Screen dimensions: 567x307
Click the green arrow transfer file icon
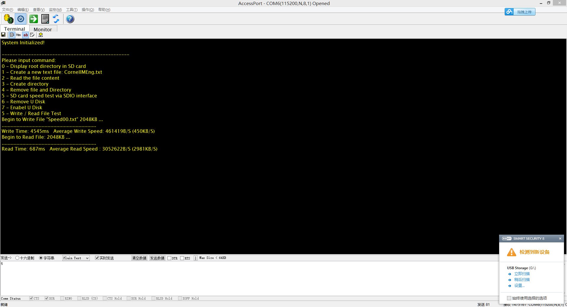33,19
